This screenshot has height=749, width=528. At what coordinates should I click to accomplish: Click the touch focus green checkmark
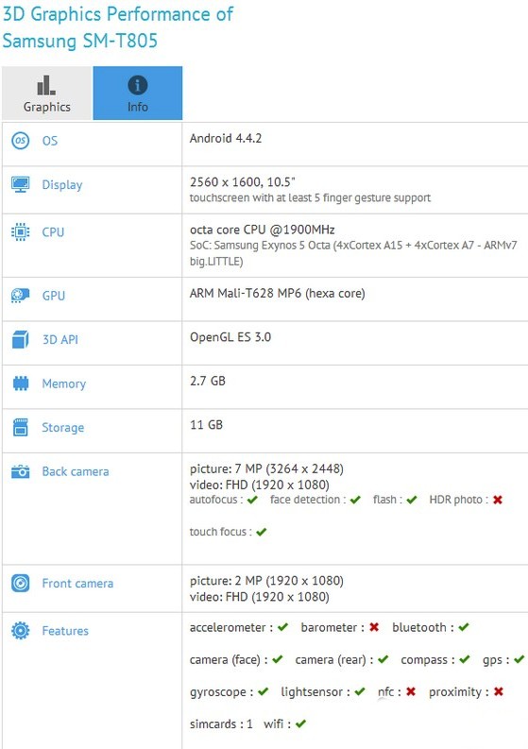point(261,532)
